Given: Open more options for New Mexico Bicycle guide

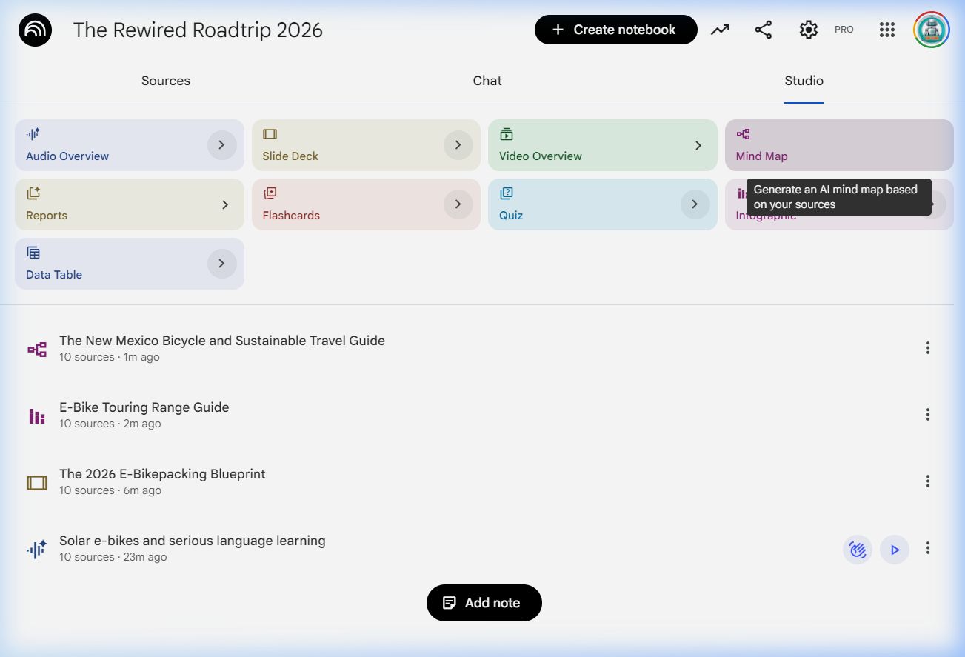Looking at the screenshot, I should [927, 348].
